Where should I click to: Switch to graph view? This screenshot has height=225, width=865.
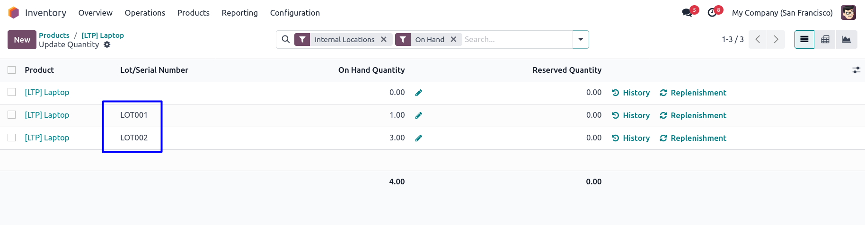pos(846,39)
